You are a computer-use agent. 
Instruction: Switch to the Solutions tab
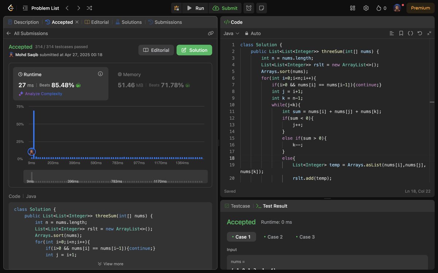[x=128, y=22]
